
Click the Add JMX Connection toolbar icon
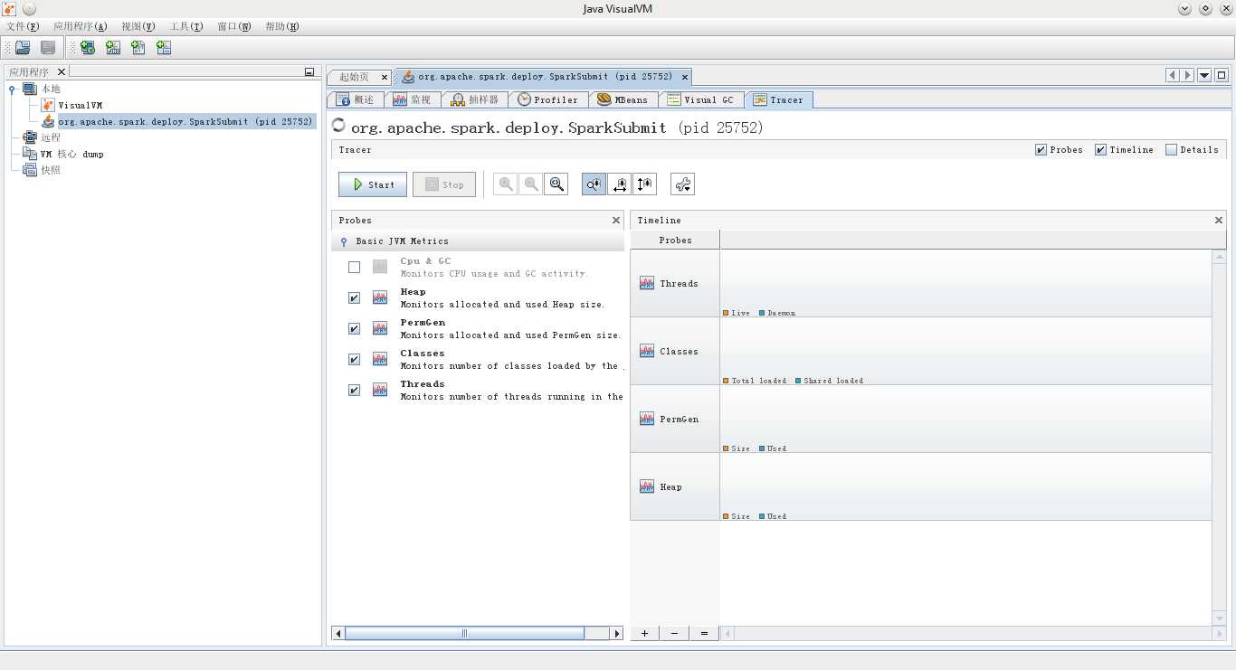(x=113, y=47)
